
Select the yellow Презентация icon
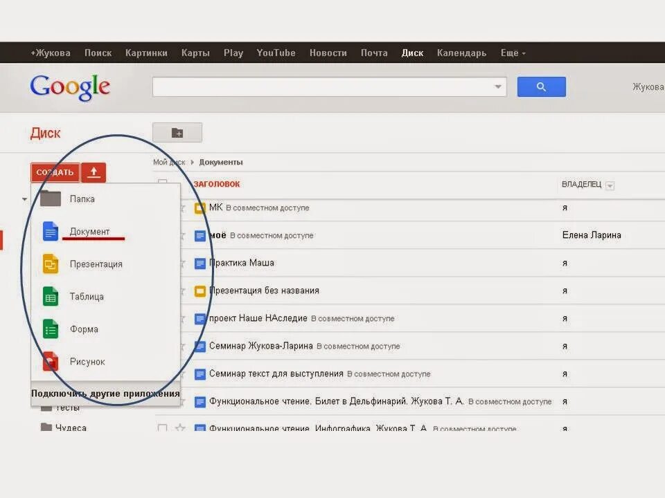pos(51,264)
